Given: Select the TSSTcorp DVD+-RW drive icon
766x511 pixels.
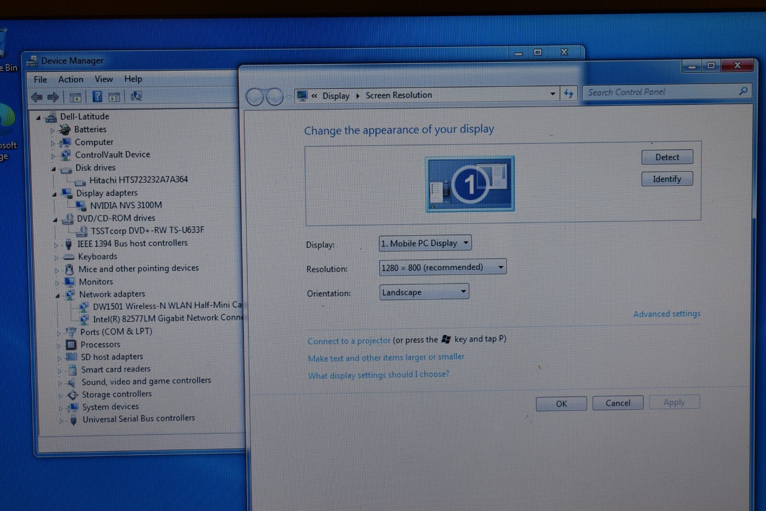Looking at the screenshot, I should tap(82, 231).
